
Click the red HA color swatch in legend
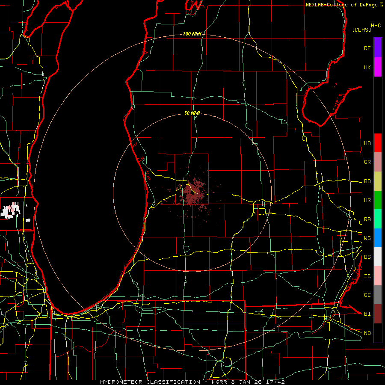pos(378,143)
